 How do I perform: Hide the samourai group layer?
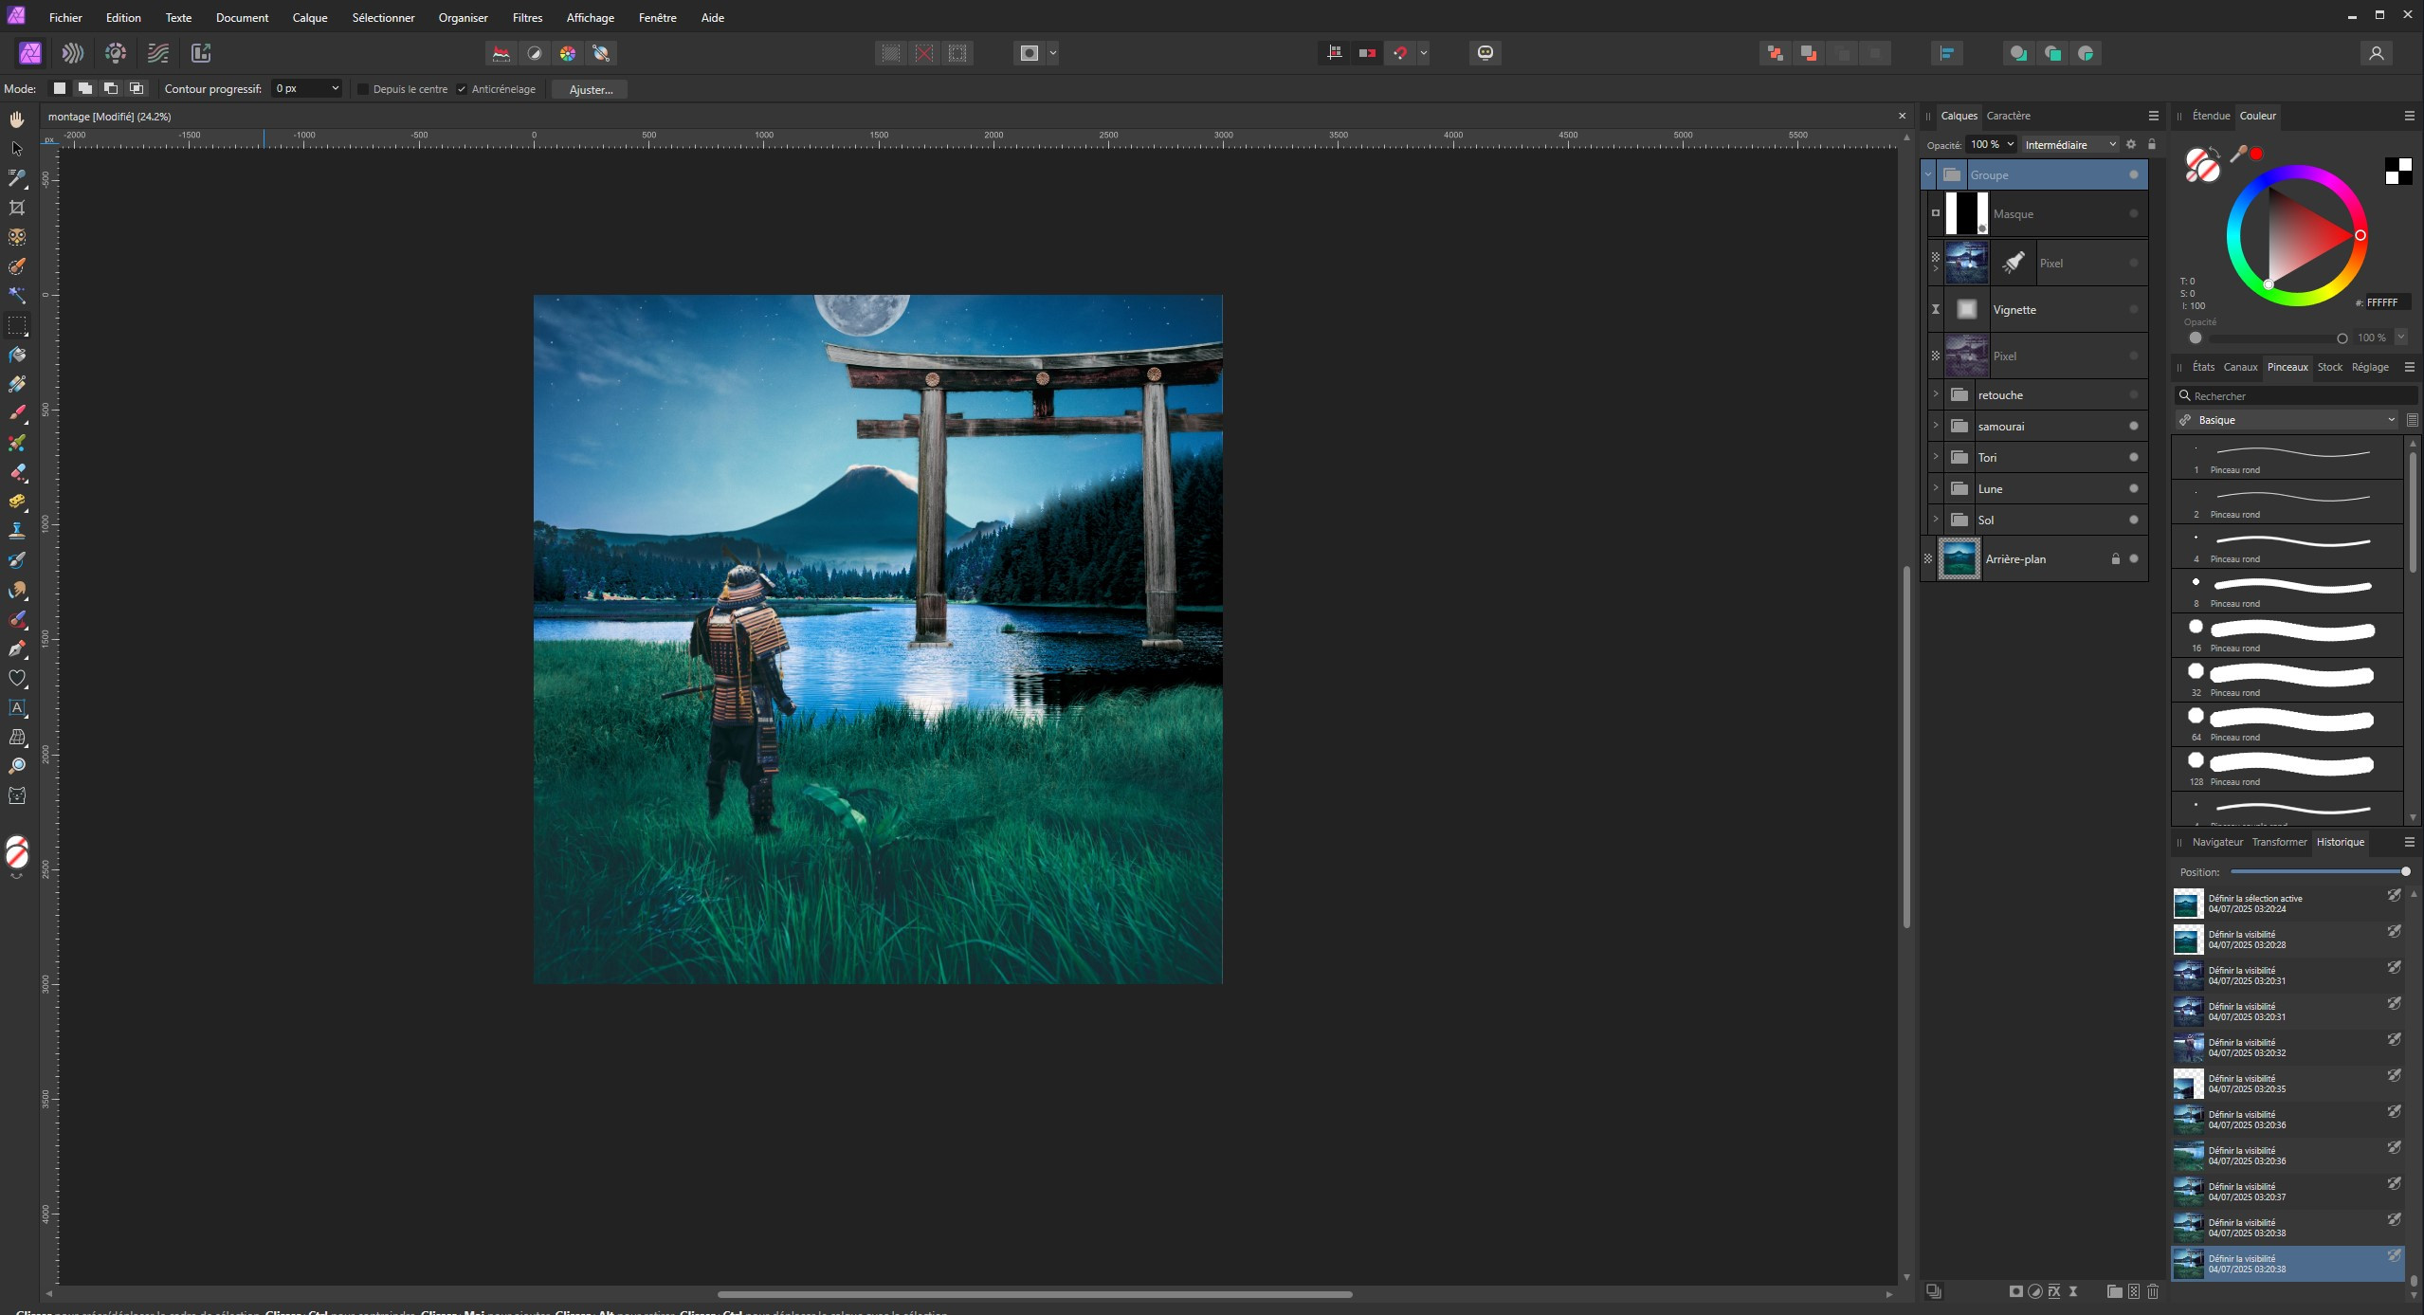click(x=2134, y=427)
